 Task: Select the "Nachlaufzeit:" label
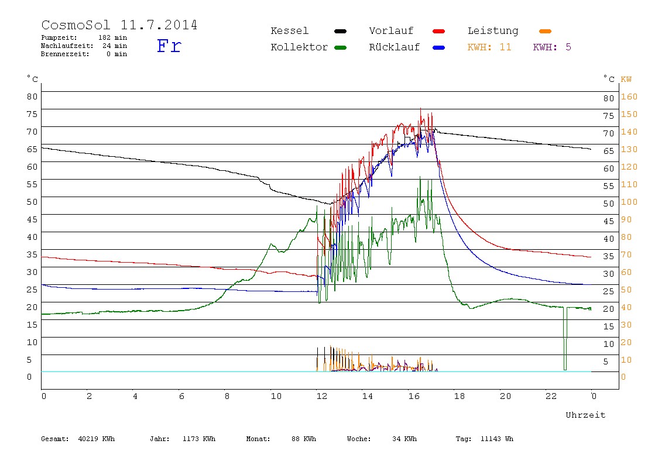67,46
